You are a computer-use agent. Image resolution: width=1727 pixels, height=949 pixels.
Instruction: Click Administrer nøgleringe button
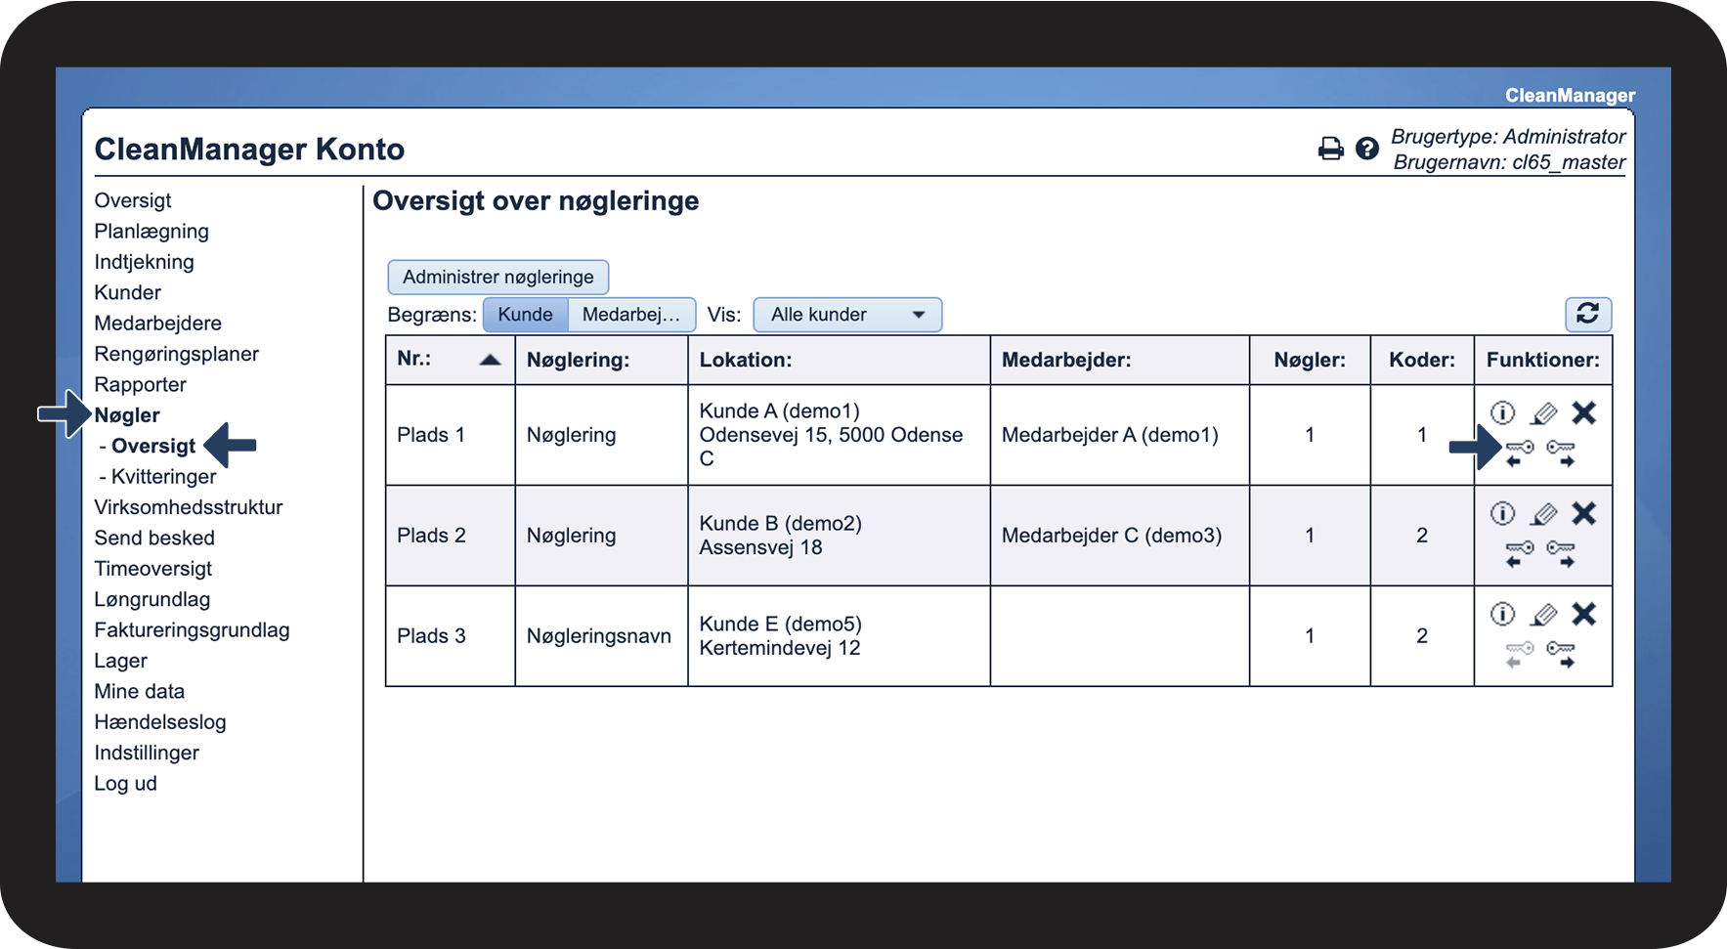(x=497, y=277)
